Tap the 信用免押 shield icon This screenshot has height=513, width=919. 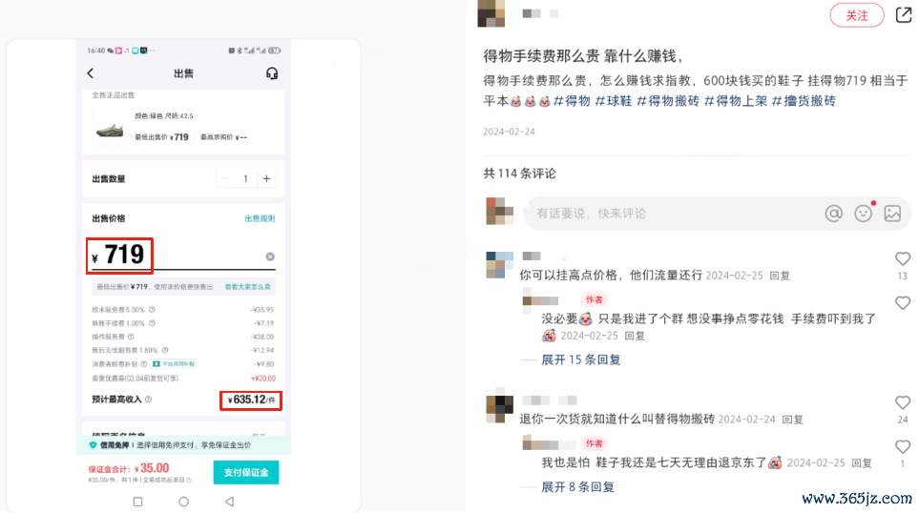93,445
